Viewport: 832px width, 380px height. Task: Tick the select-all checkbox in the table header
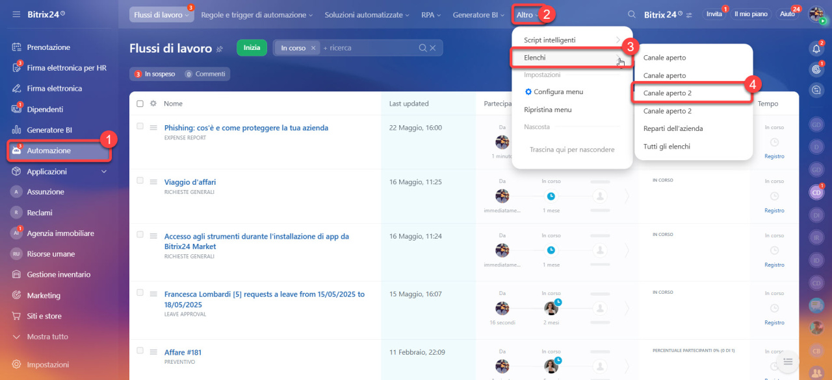(x=140, y=104)
